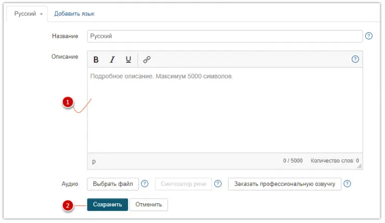Click the Добавить язык link
Screen dimensions: 385x223
[74, 13]
